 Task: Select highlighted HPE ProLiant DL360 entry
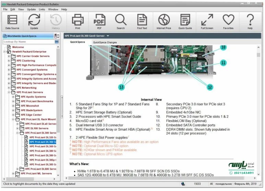[x=43, y=142]
